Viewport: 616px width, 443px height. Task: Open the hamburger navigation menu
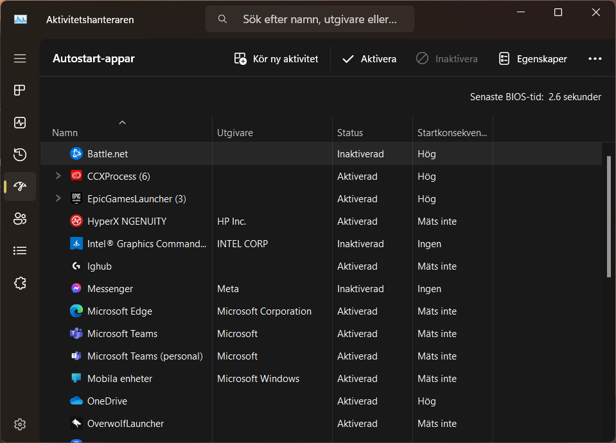[x=20, y=58]
